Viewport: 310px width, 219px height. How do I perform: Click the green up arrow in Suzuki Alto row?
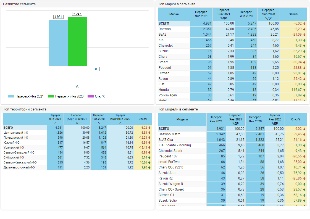[304, 173]
